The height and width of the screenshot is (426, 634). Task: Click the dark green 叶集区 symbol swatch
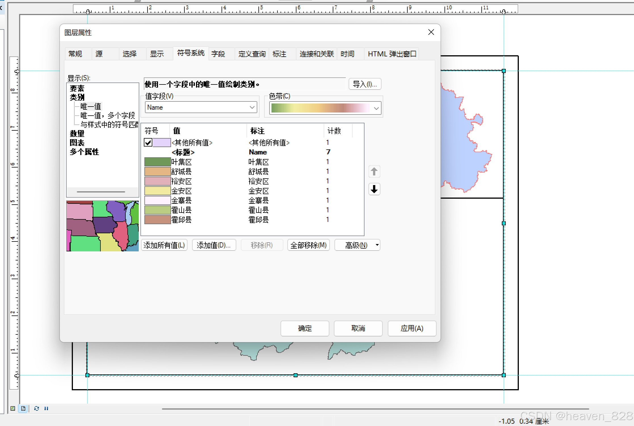(x=157, y=162)
